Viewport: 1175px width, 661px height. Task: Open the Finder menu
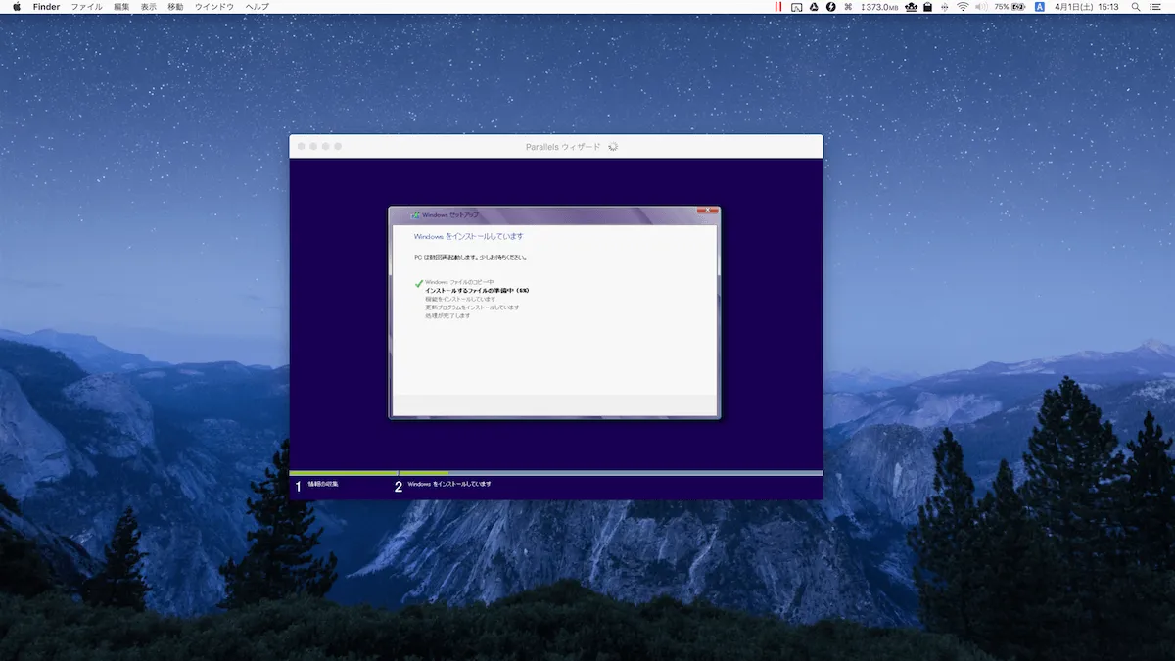point(46,7)
